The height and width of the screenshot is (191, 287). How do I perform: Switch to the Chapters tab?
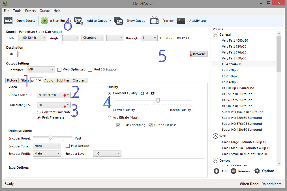[79, 80]
